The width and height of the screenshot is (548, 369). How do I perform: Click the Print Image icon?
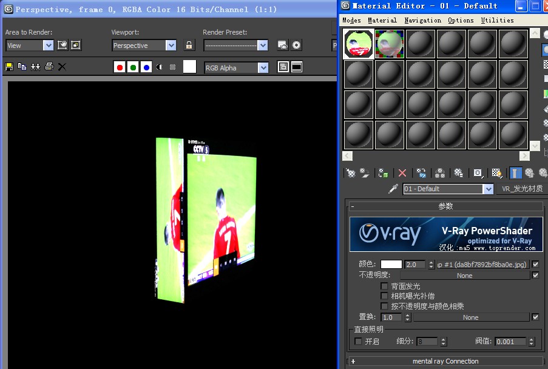pyautogui.click(x=49, y=66)
